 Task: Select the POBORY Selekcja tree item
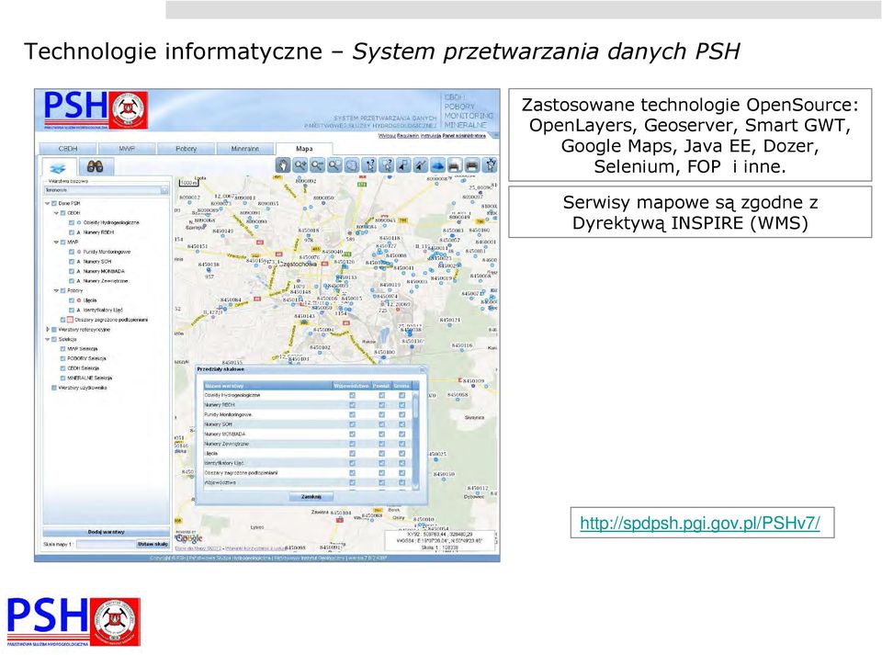pyautogui.click(x=86, y=358)
